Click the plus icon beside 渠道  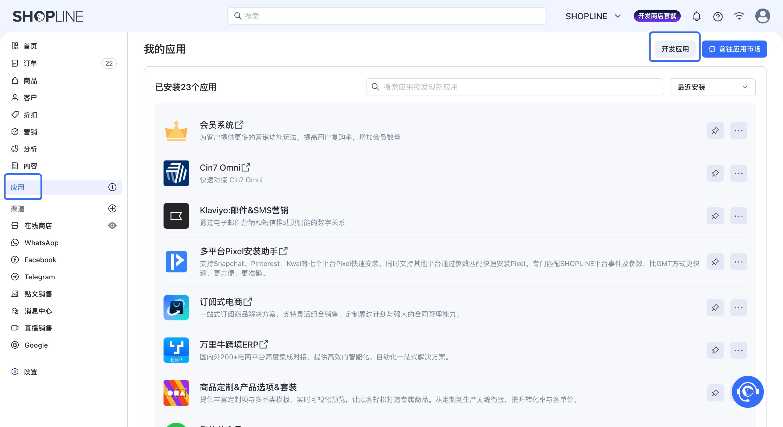coord(112,208)
